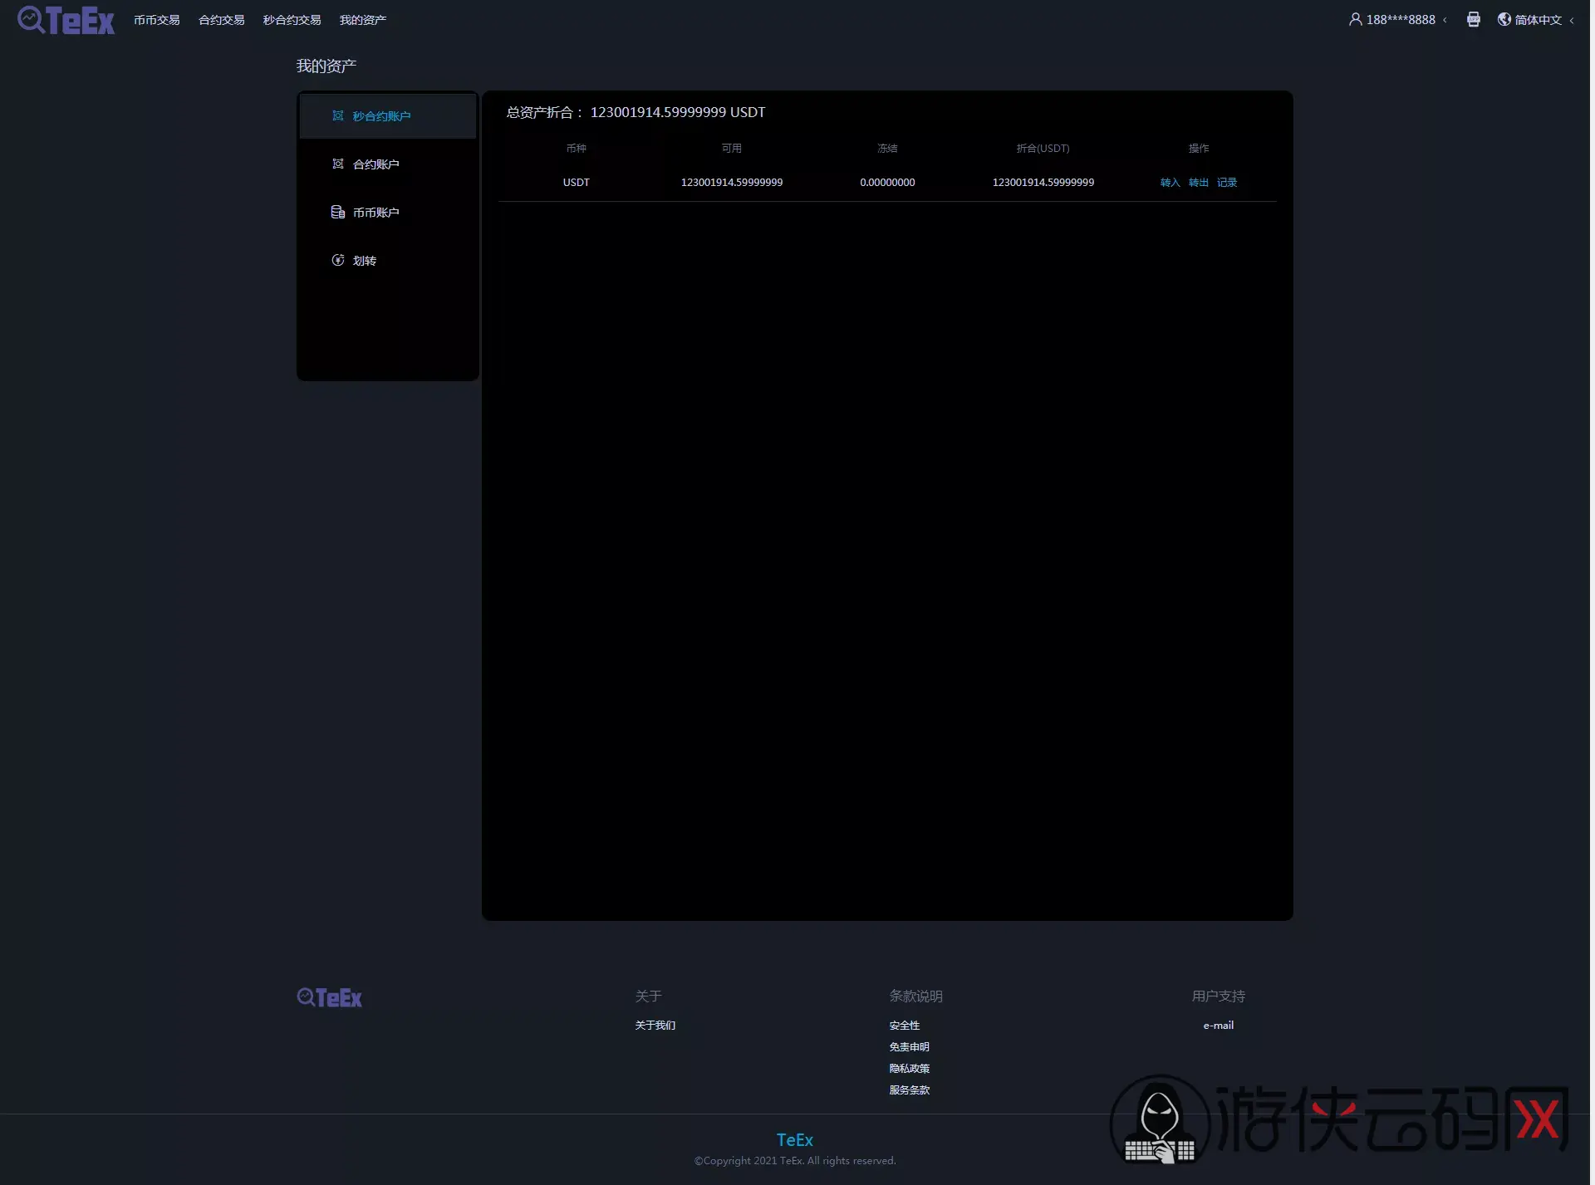Click the 合约账户 sidebar icon
This screenshot has height=1185, width=1595.
[x=339, y=164]
